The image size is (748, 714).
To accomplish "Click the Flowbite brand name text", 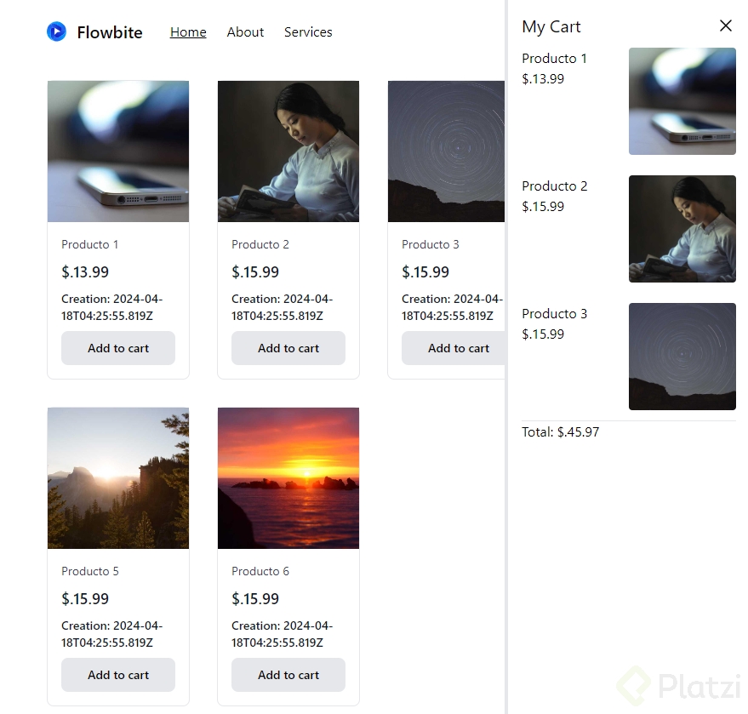I will (110, 32).
